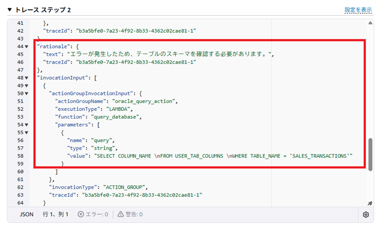Open editor preferences gear icon

coord(366,214)
